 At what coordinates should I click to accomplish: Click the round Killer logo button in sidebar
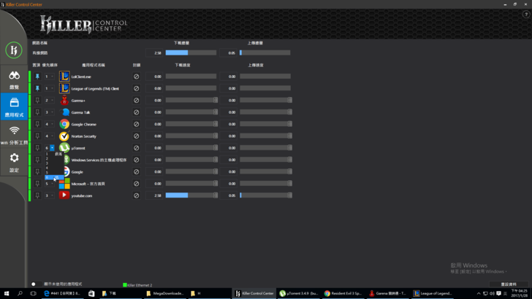pos(14,50)
